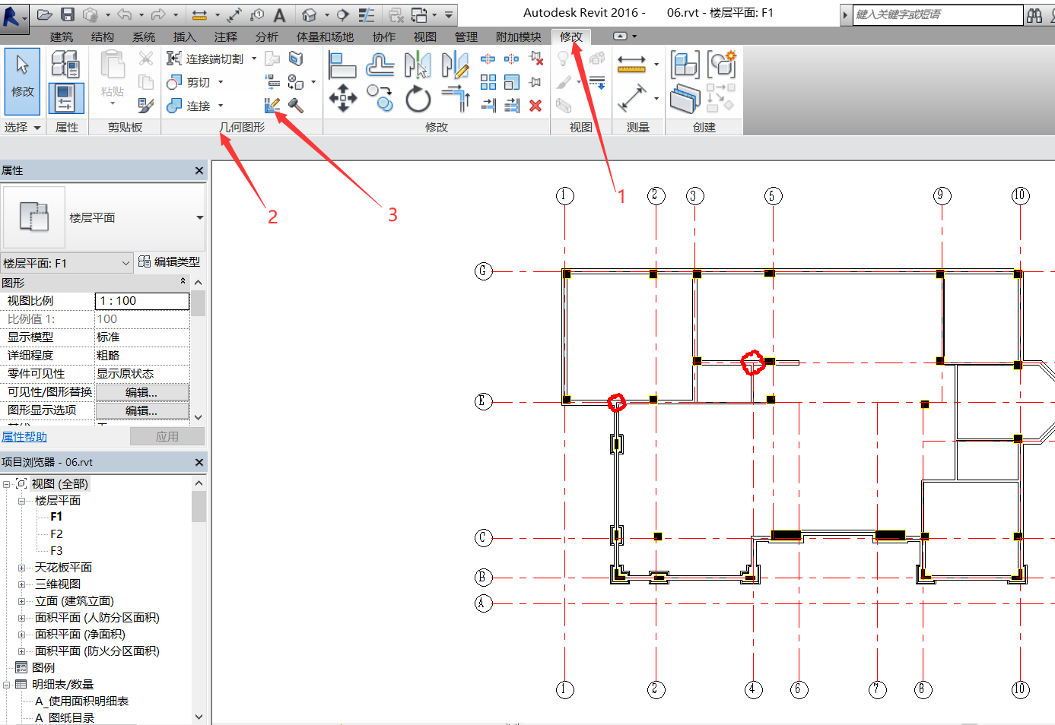
Task: Click the 编辑类型 button
Action: [x=169, y=262]
